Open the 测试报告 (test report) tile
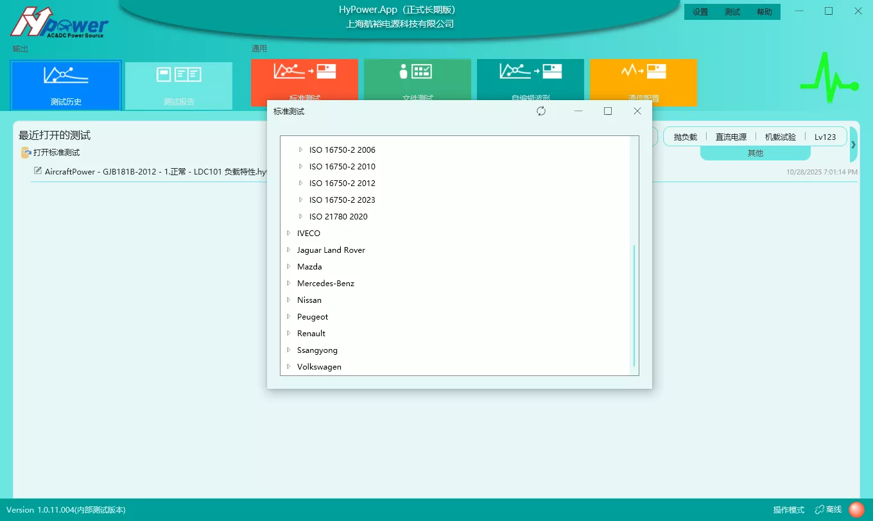The height and width of the screenshot is (521, 873). pyautogui.click(x=178, y=85)
